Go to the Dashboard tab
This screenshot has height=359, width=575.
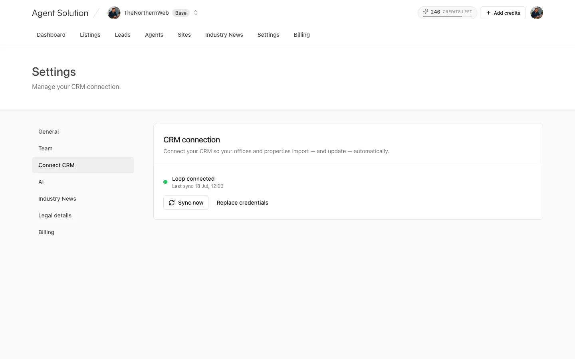point(51,35)
